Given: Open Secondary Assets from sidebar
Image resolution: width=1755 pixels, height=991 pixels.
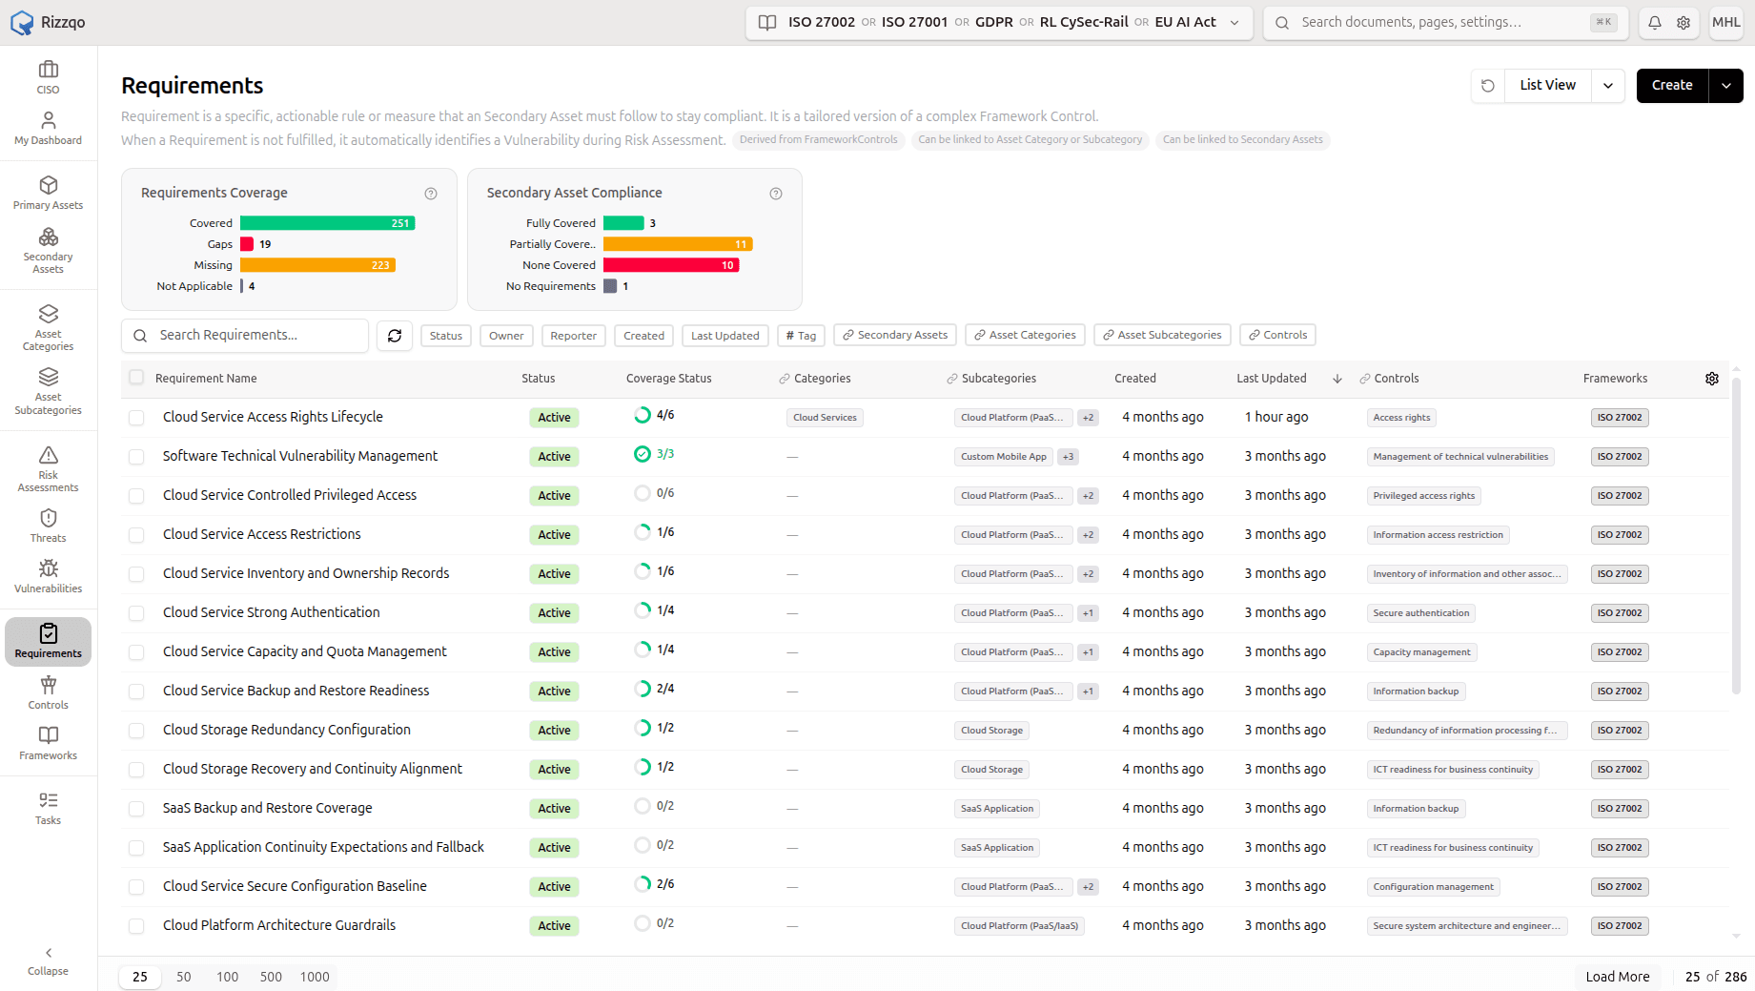Looking at the screenshot, I should click(x=48, y=250).
